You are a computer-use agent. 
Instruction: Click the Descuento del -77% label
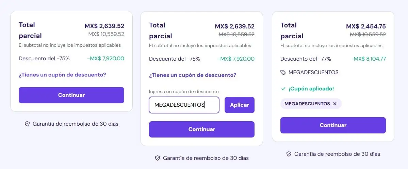[x=306, y=59]
